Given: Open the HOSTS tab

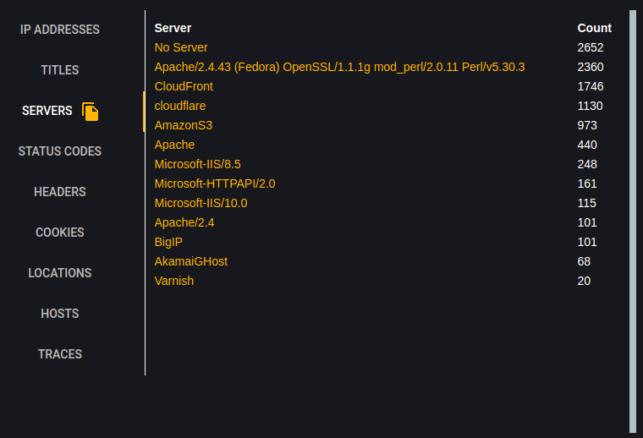Looking at the screenshot, I should pyautogui.click(x=60, y=314).
